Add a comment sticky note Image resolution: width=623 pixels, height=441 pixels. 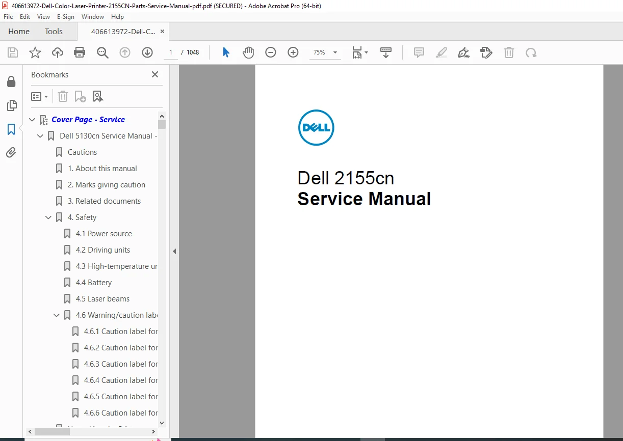[x=419, y=52]
